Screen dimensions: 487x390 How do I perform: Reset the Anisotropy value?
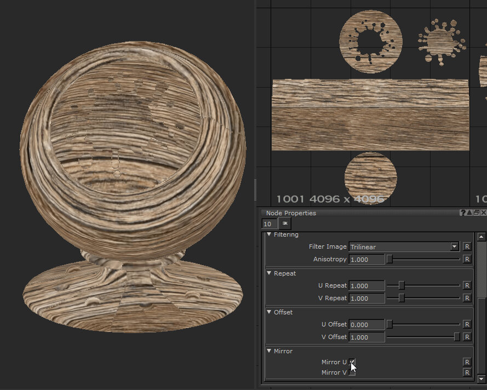tap(467, 259)
